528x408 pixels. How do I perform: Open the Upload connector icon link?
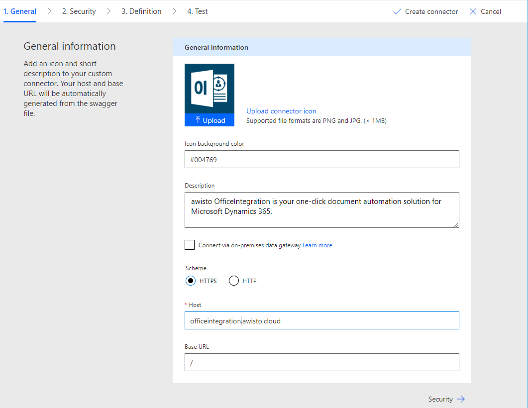click(x=281, y=111)
